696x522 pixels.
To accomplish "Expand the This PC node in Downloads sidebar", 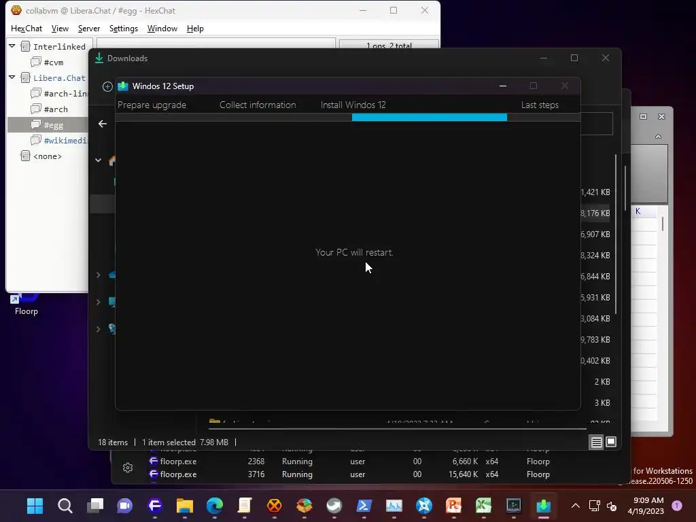I will (x=98, y=302).
